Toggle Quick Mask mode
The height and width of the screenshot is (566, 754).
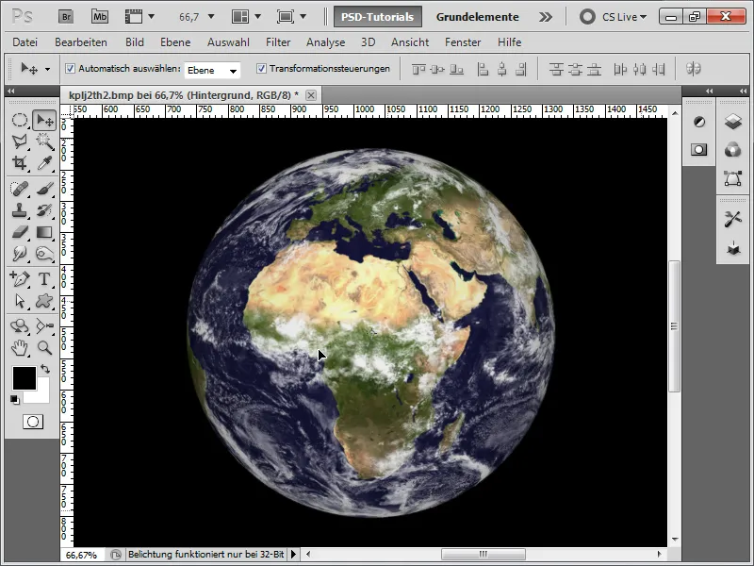tap(33, 422)
